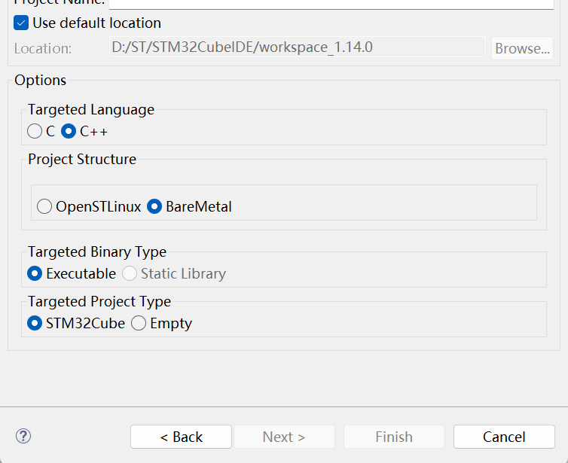The image size is (568, 463).
Task: Set binary type to Executable
Action: pos(35,273)
